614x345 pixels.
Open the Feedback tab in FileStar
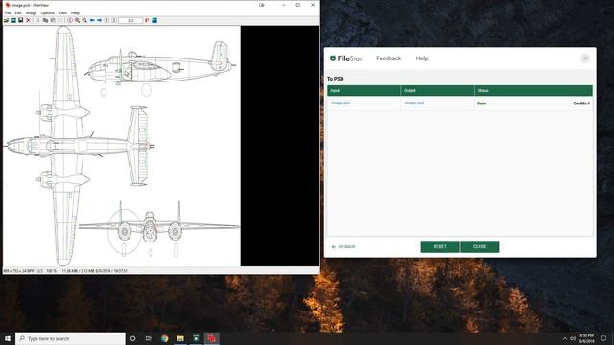(x=389, y=58)
